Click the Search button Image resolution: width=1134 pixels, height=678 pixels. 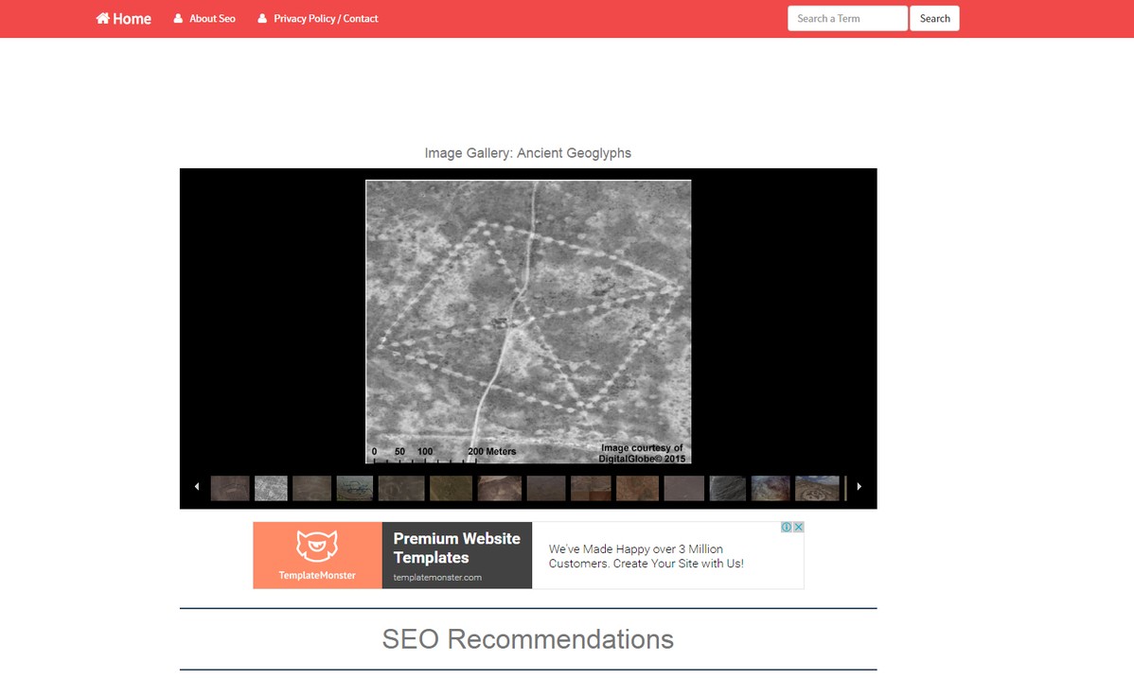(934, 19)
